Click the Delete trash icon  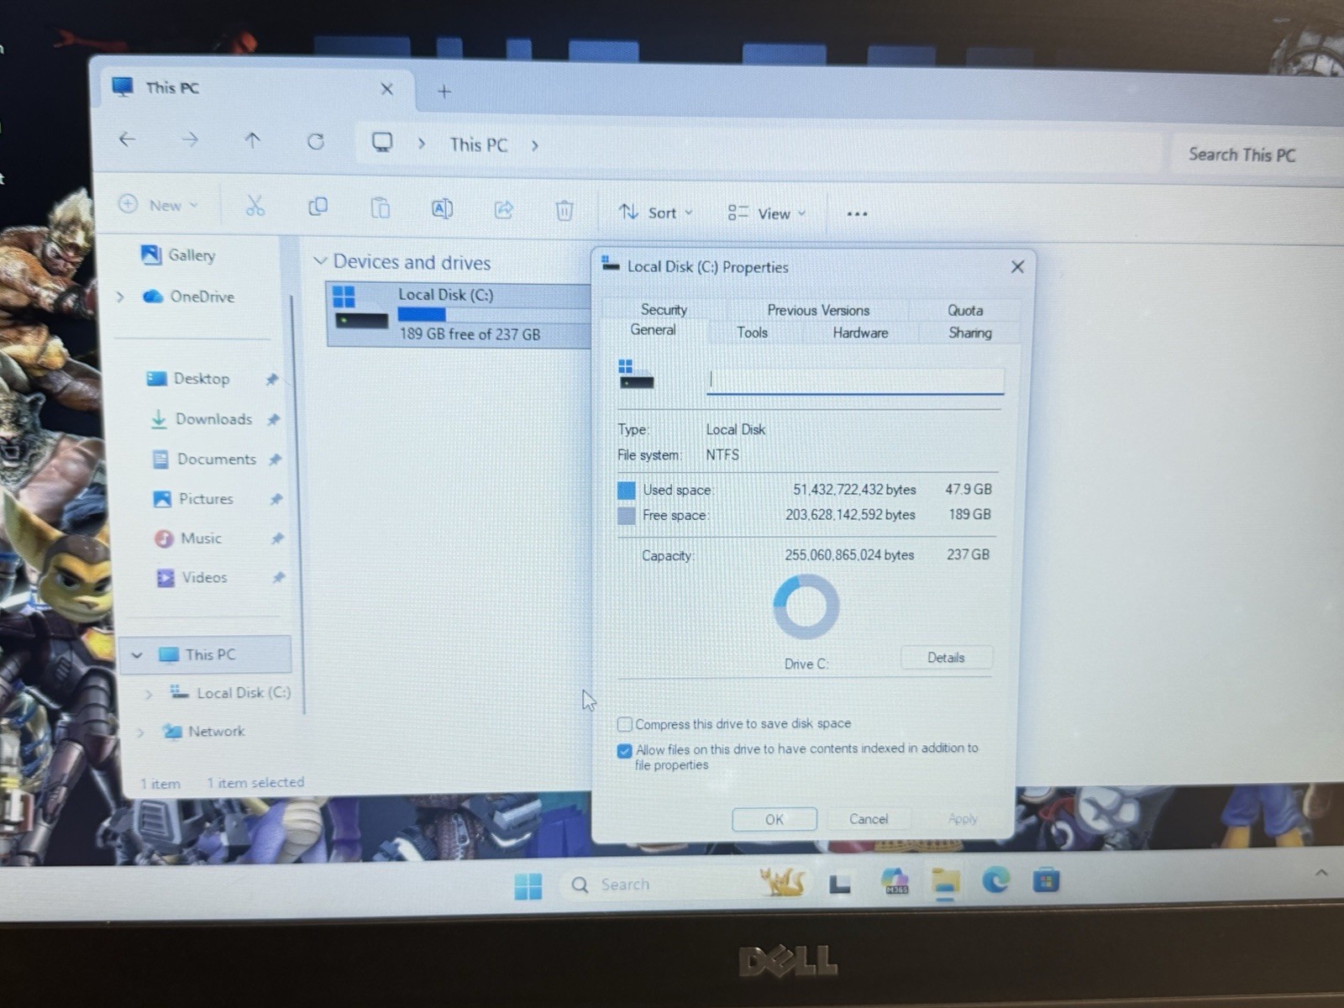pos(564,210)
